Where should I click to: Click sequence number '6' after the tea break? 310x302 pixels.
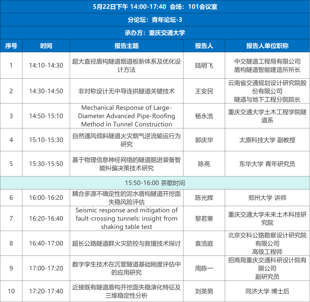(x=11, y=198)
